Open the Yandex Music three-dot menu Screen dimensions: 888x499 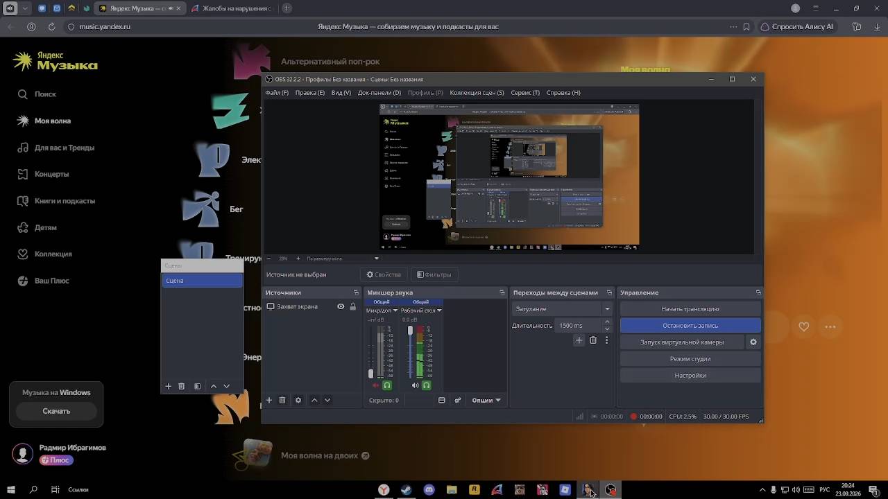pyautogui.click(x=830, y=326)
